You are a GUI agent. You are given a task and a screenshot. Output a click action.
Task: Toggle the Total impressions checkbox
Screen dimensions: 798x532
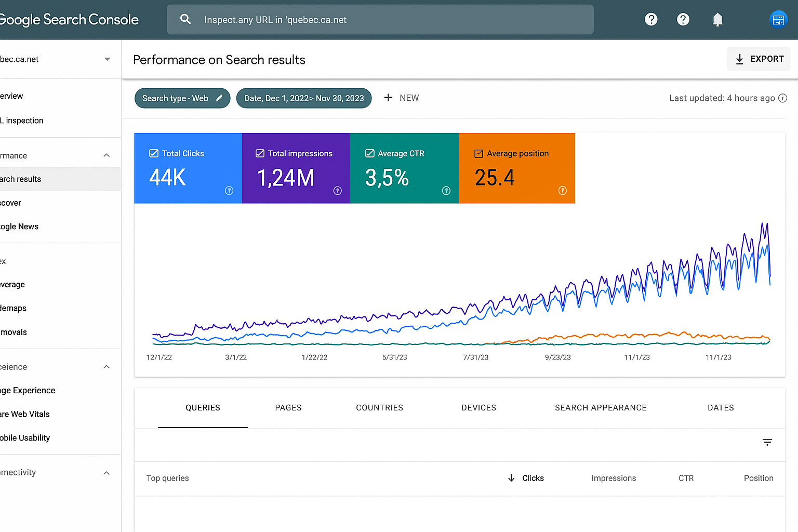point(260,153)
